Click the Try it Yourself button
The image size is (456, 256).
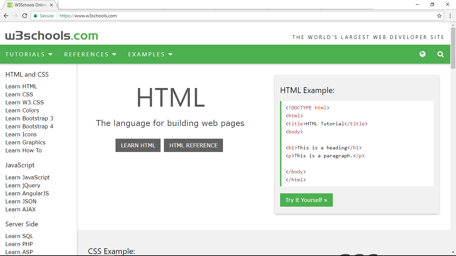[x=306, y=200]
